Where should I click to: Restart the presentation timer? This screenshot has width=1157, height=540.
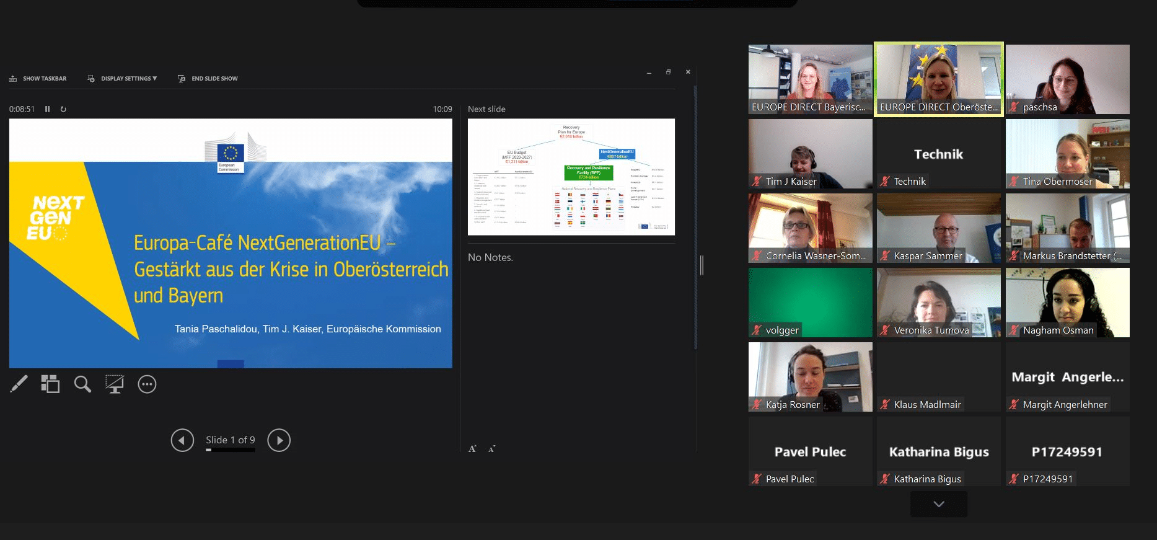point(63,109)
